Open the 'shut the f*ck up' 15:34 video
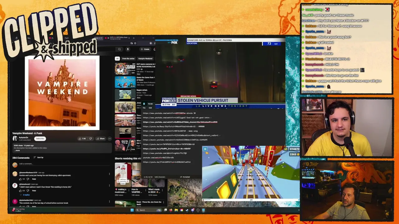 pyautogui.click(x=125, y=145)
